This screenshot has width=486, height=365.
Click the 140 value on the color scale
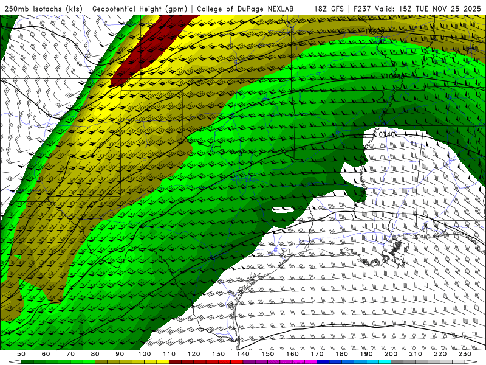[243, 354]
